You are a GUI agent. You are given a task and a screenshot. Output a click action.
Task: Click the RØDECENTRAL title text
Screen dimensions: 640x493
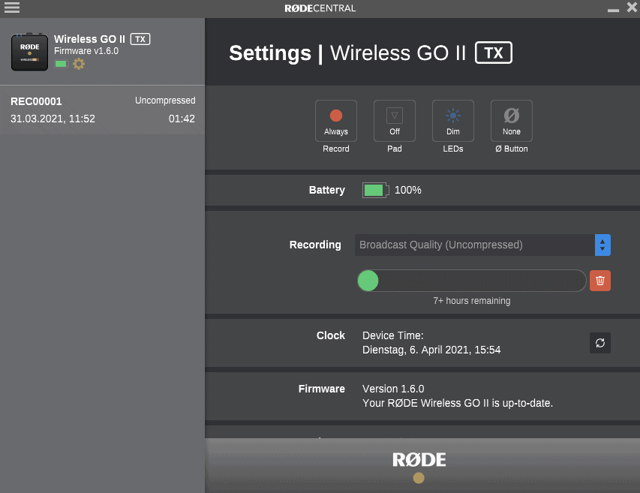point(320,8)
